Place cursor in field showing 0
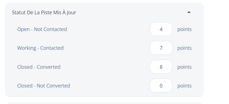The width and height of the screenshot is (229, 104). [161, 86]
